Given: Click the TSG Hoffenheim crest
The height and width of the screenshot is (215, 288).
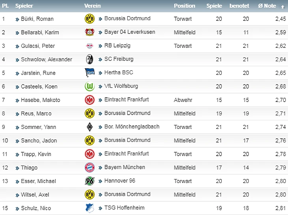Looking at the screenshot, I should click(x=90, y=208).
